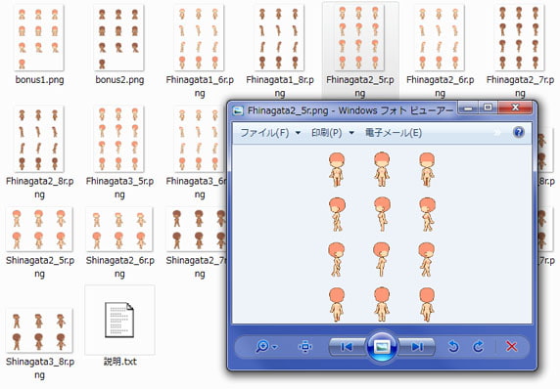Open Photo Viewer help question mark icon

519,132
